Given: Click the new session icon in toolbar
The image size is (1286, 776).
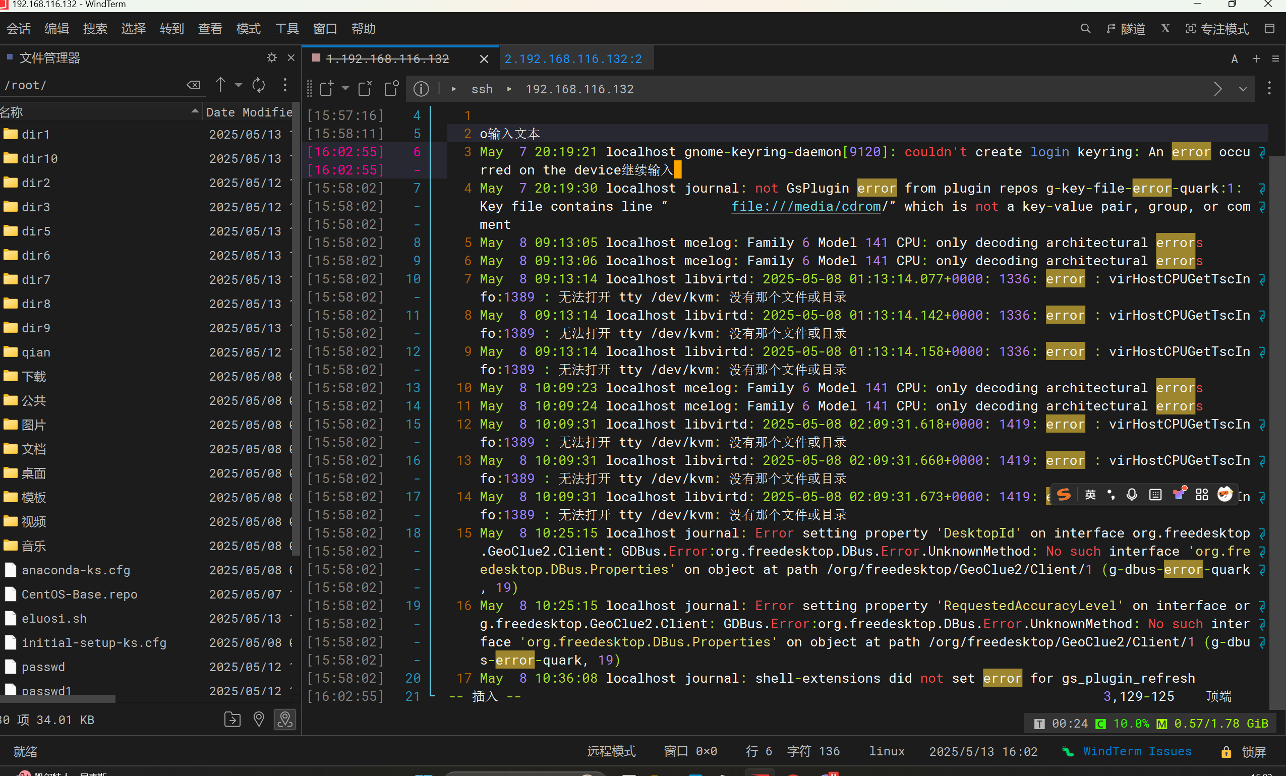Looking at the screenshot, I should pyautogui.click(x=327, y=89).
